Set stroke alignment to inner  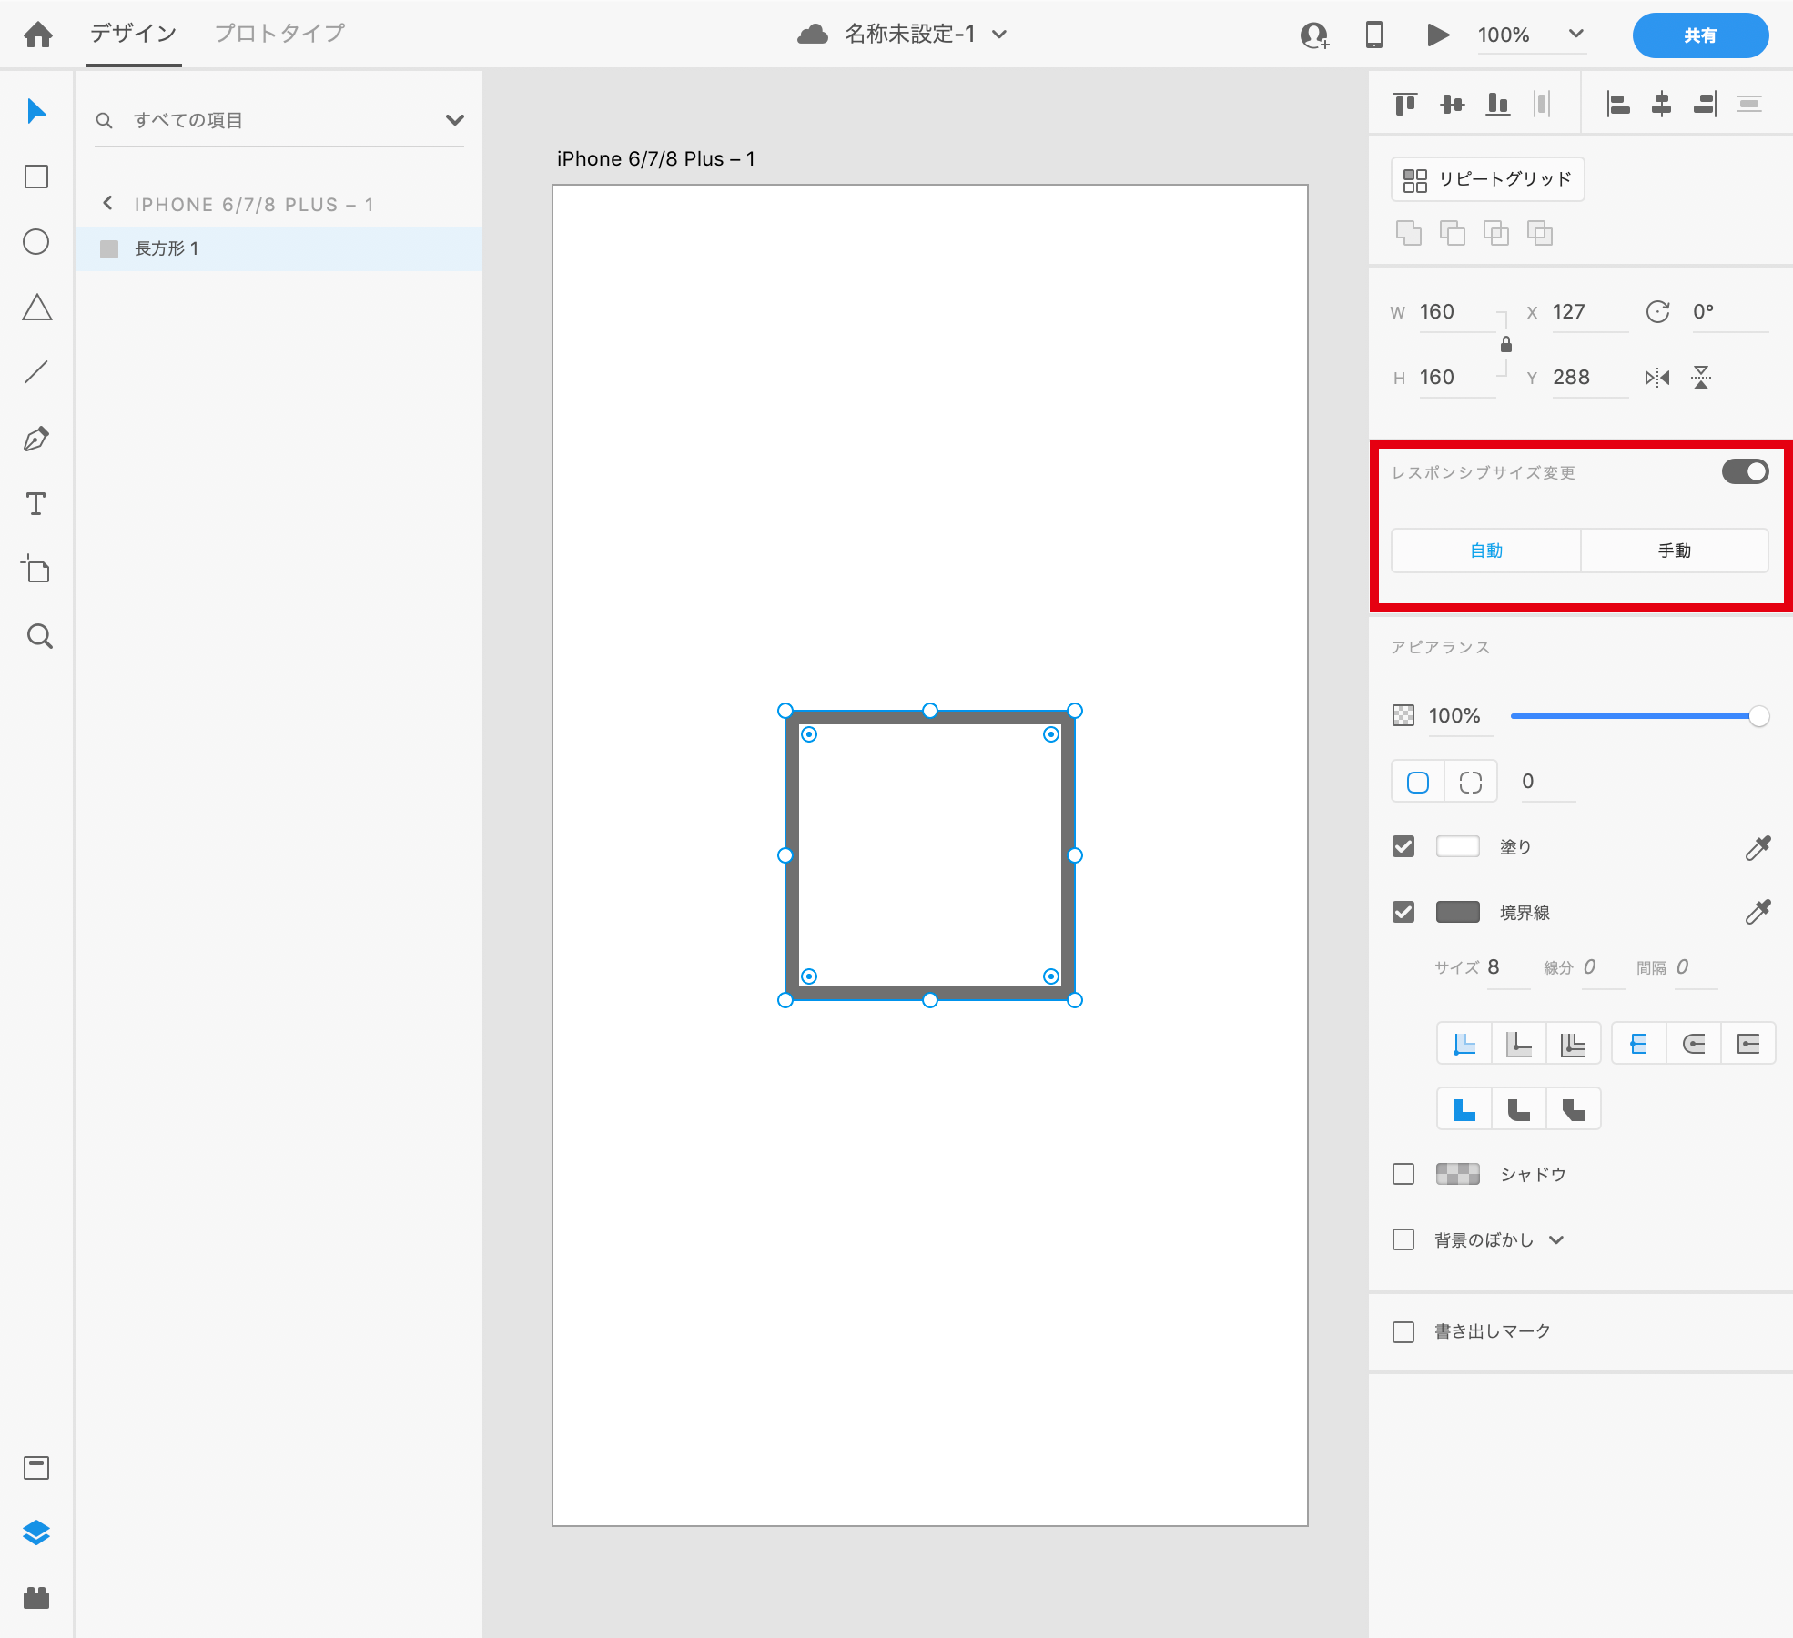(1464, 1044)
